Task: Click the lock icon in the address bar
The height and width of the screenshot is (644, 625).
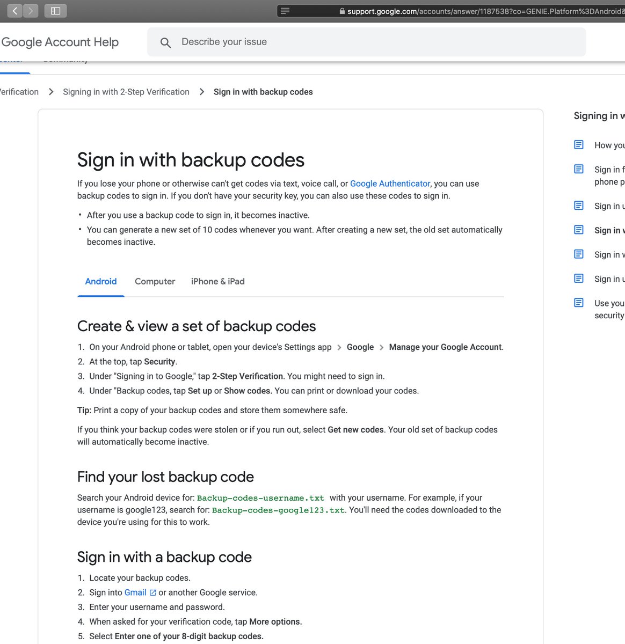Action: [342, 11]
